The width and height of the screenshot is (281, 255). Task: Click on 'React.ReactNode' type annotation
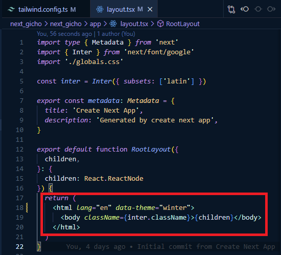(114, 178)
